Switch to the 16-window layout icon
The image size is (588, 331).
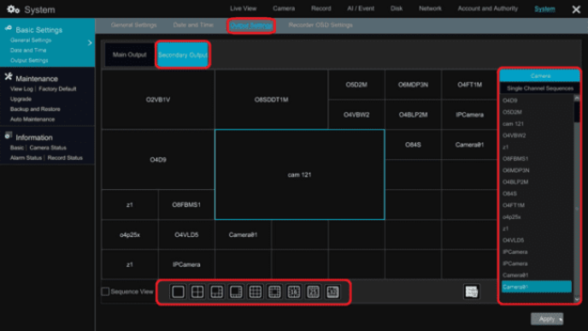(x=294, y=292)
